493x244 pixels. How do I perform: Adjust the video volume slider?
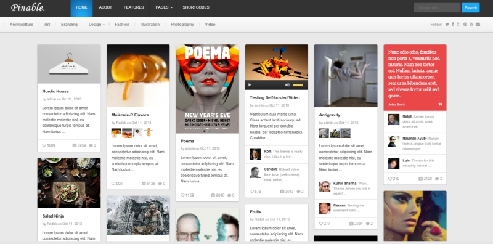(298, 85)
